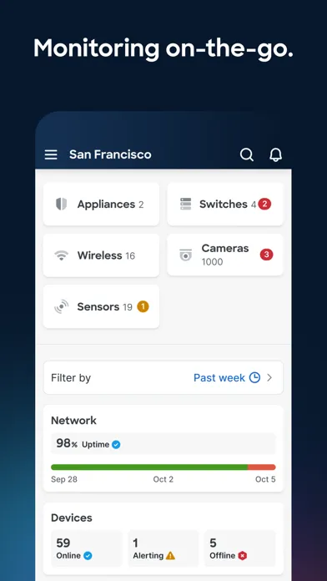This screenshot has width=327, height=581.
Task: Tap the Appliances shield icon
Action: click(62, 204)
